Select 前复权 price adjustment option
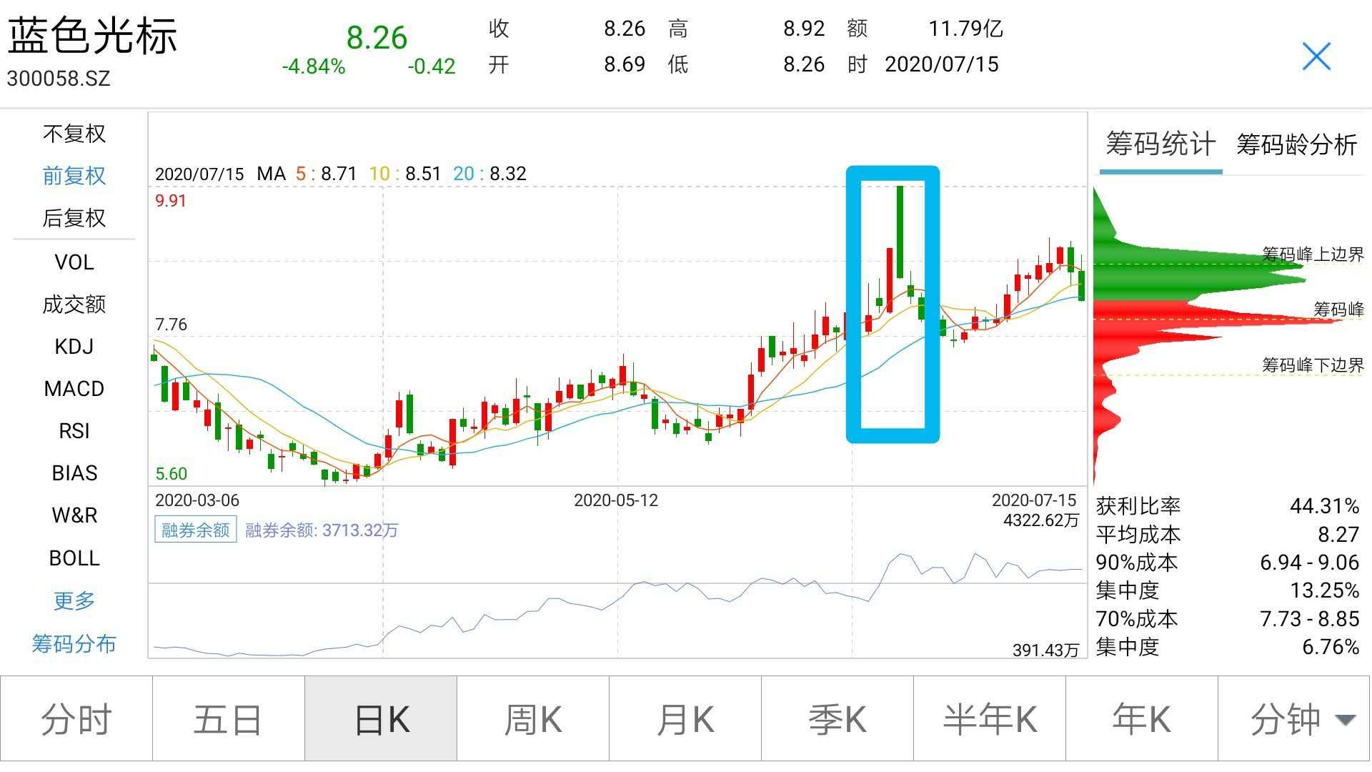This screenshot has height=772, width=1372. [x=74, y=176]
